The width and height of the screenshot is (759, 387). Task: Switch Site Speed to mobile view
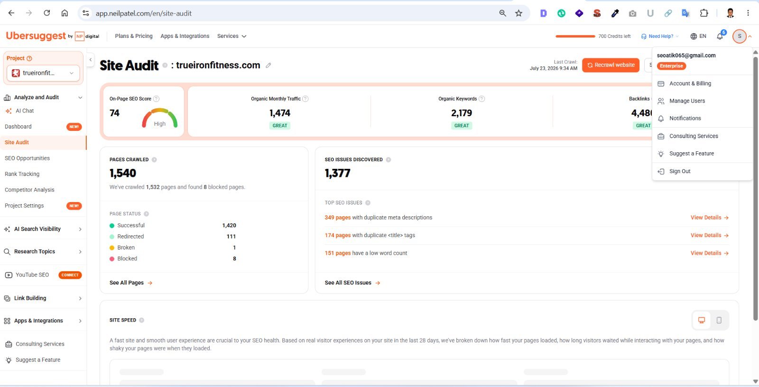coord(719,320)
